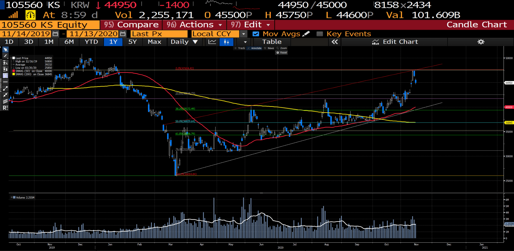Select the 6M time range

[x=69, y=42]
